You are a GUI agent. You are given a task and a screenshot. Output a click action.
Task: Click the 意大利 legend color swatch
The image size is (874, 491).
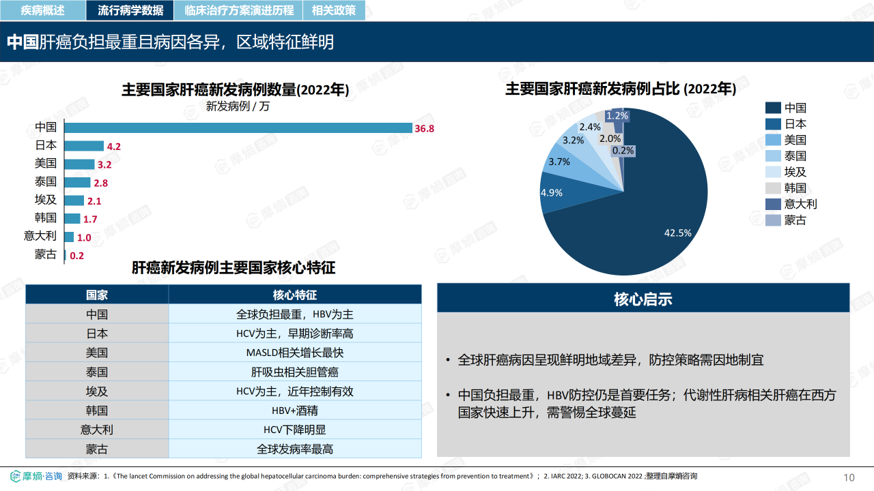pos(773,204)
